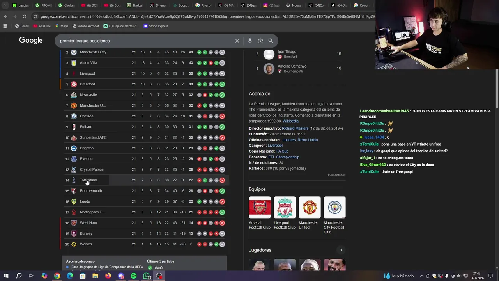This screenshot has width=499, height=281.
Task: Reload the page with the refresh icon
Action: [x=24, y=16]
